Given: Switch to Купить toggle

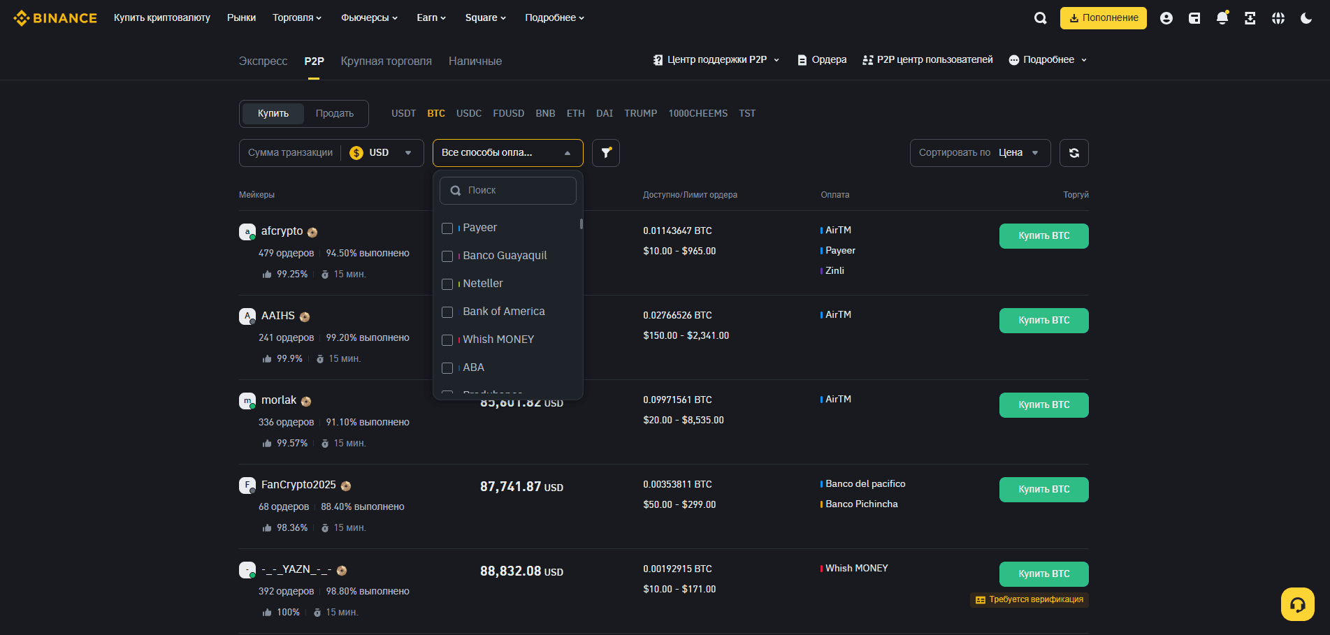Looking at the screenshot, I should (x=273, y=114).
